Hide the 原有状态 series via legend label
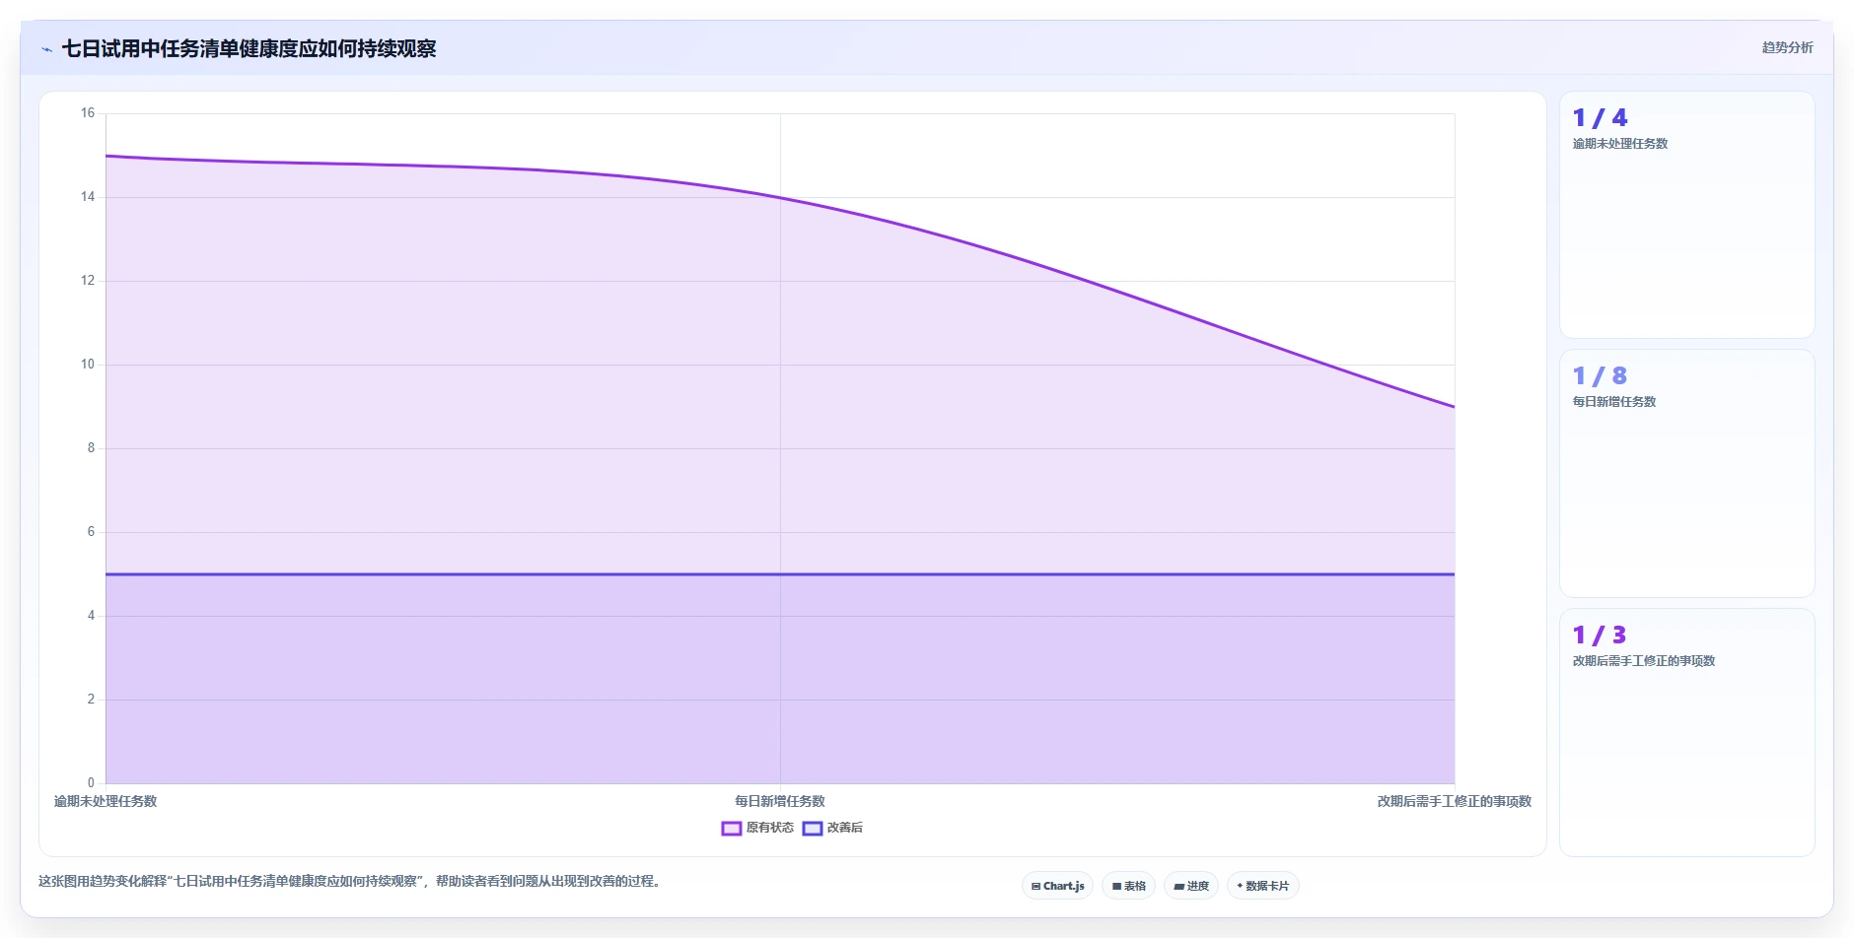Viewport: 1854px width, 938px height. [769, 828]
